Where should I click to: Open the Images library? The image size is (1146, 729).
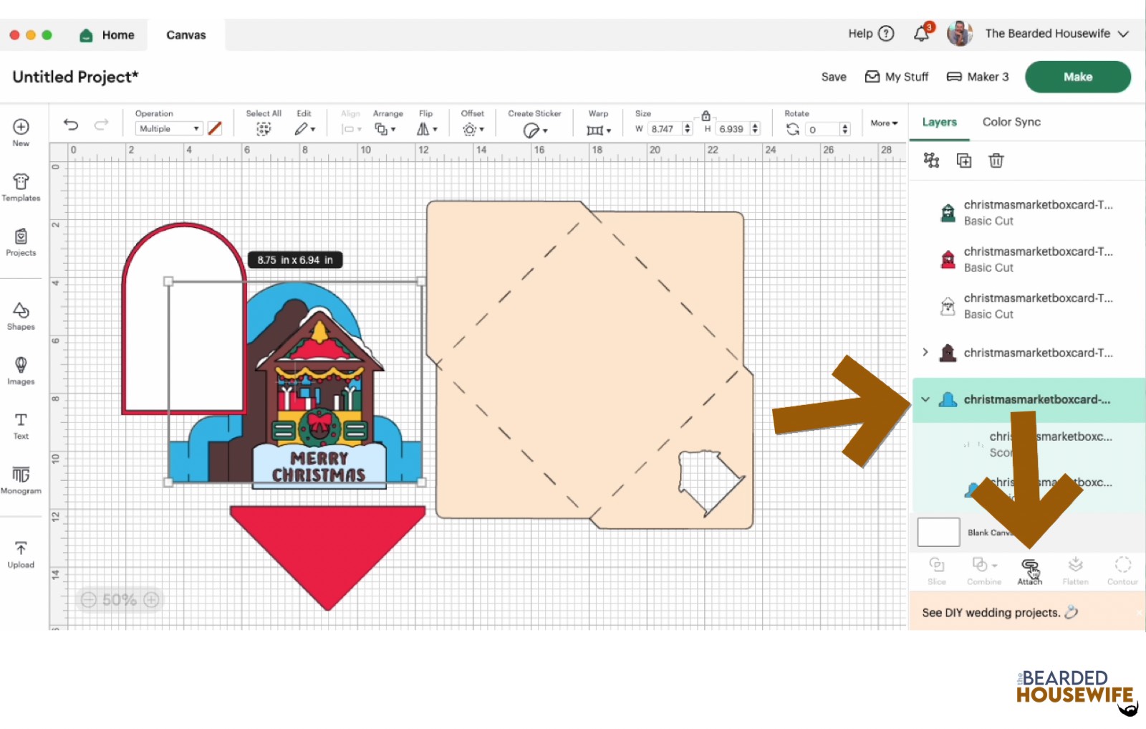click(x=21, y=371)
